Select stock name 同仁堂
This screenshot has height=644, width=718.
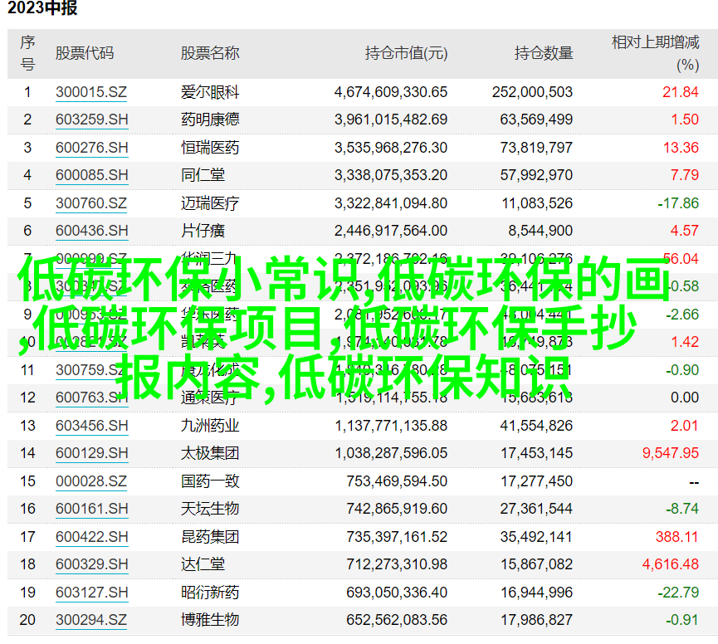coord(203,175)
